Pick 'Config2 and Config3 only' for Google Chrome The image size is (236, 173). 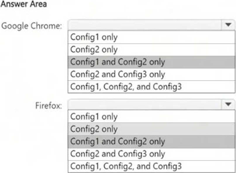(118, 74)
